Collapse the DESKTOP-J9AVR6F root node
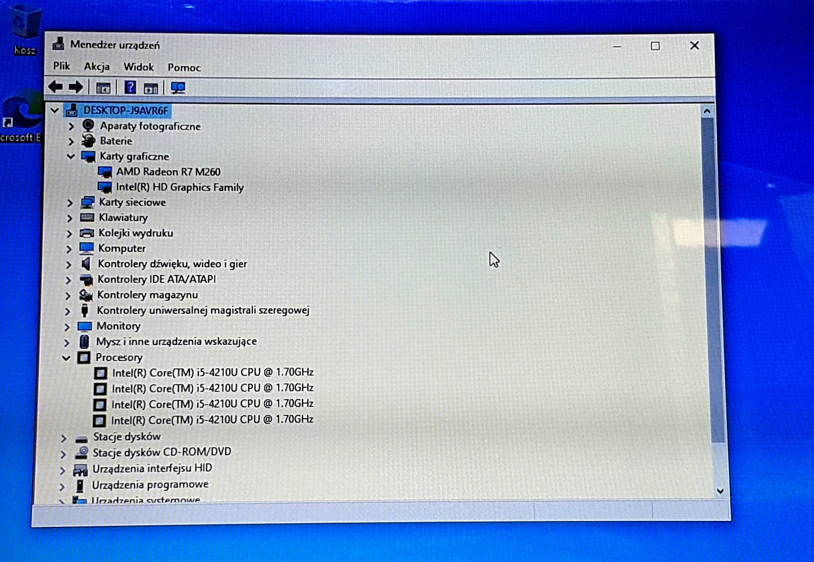Viewport: 814px width, 562px height. pos(54,110)
